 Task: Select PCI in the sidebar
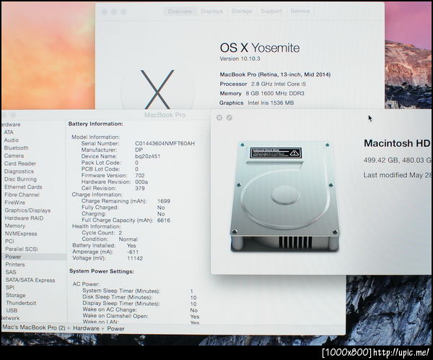point(9,241)
